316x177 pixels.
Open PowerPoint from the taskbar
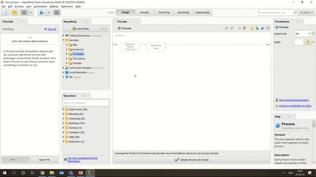pos(80,173)
